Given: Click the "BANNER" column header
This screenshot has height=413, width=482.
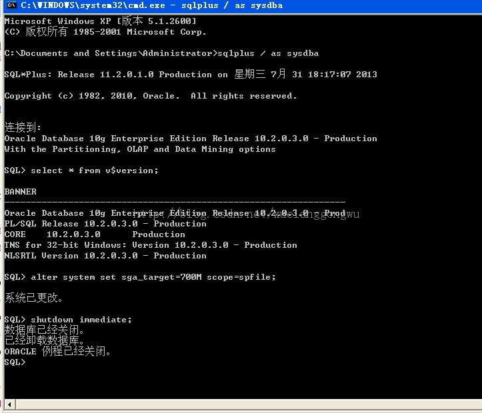Looking at the screenshot, I should 20,192.
